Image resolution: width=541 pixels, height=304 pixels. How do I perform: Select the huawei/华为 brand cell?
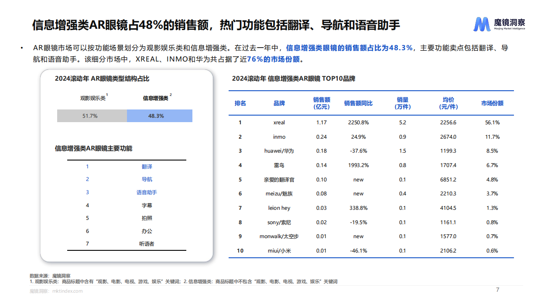click(279, 151)
